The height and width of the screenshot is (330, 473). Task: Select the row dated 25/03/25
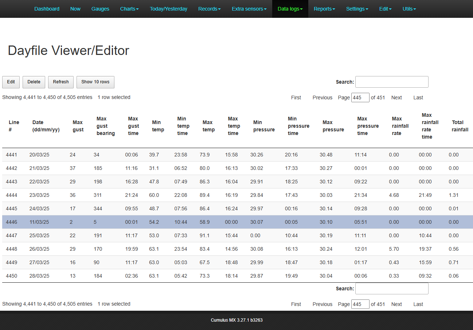tap(39, 235)
